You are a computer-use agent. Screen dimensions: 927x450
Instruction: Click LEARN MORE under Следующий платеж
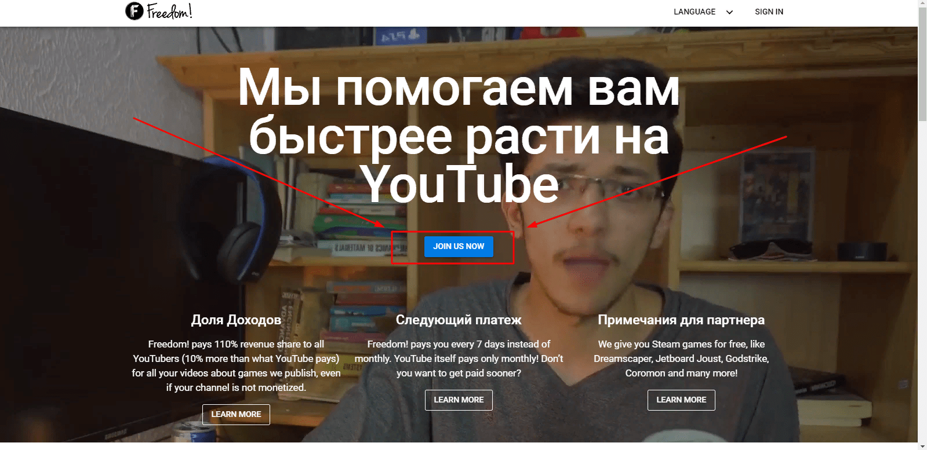(x=459, y=400)
